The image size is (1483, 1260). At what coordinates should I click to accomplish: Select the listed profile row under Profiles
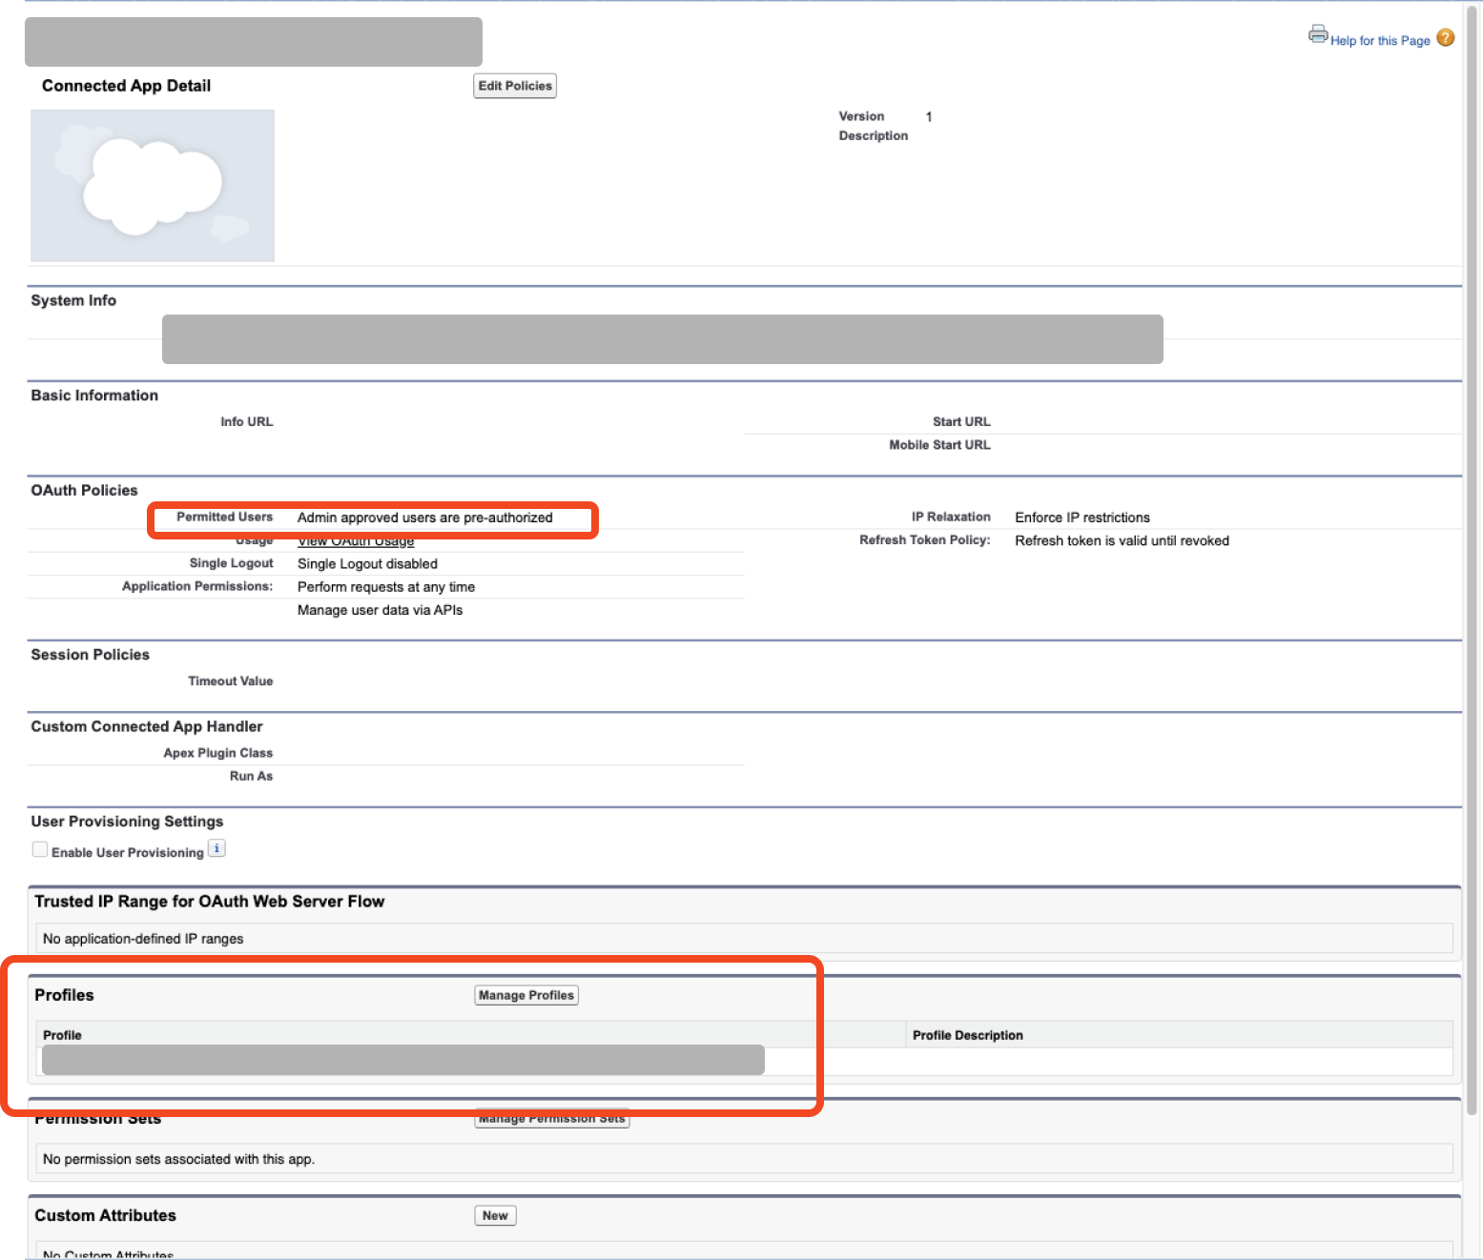tap(401, 1060)
